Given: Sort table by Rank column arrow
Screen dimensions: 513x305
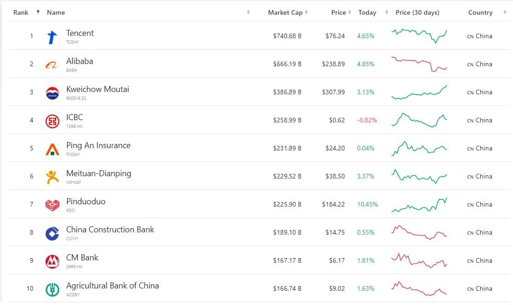Looking at the screenshot, I should click(x=38, y=12).
